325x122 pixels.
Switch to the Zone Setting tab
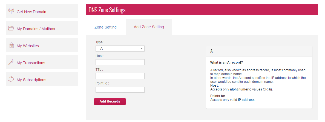click(x=105, y=27)
